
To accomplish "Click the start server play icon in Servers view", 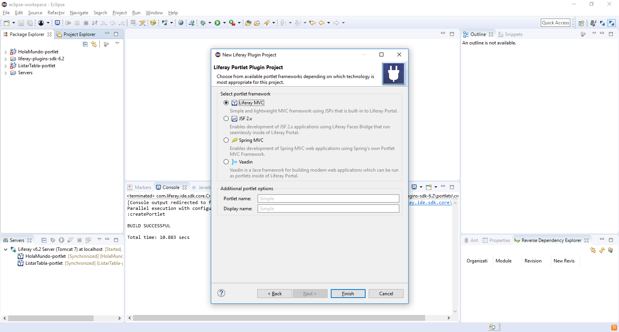I will [62, 240].
